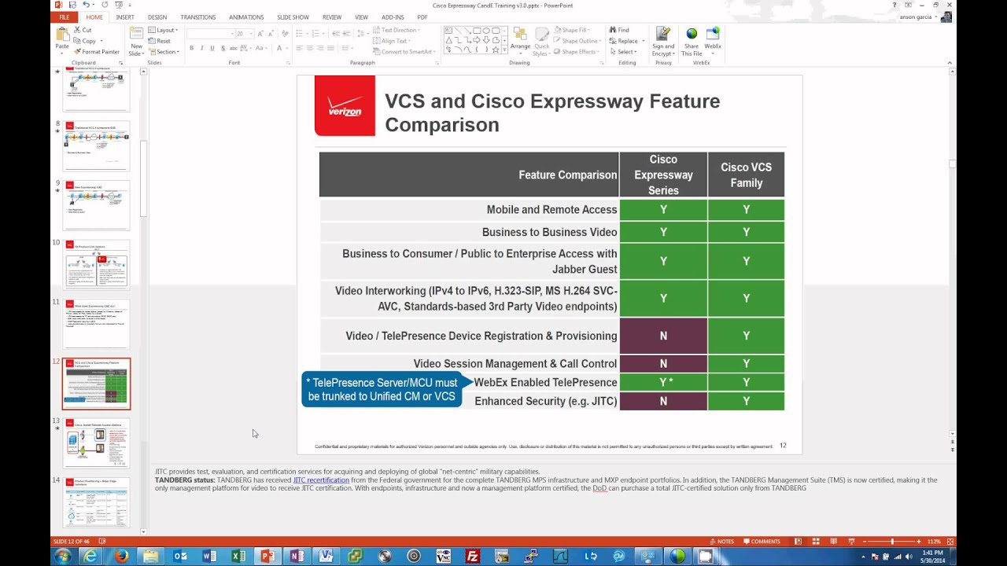Open the Section dropdown
This screenshot has height=566, width=1007.
(x=164, y=52)
